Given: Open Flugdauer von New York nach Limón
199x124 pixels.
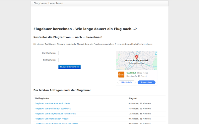Looking at the screenshot, I should click(x=52, y=103).
